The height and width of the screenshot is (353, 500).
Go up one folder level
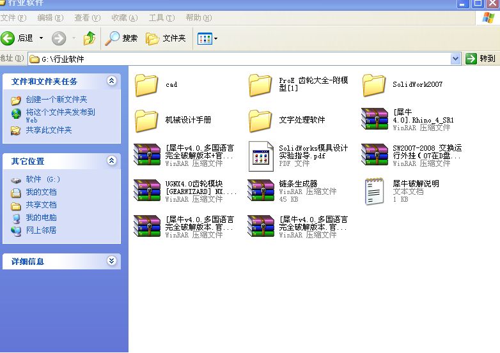point(90,38)
